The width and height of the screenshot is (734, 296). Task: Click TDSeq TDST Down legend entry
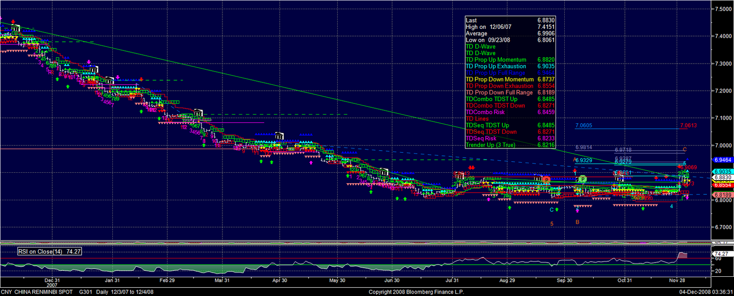pyautogui.click(x=510, y=132)
